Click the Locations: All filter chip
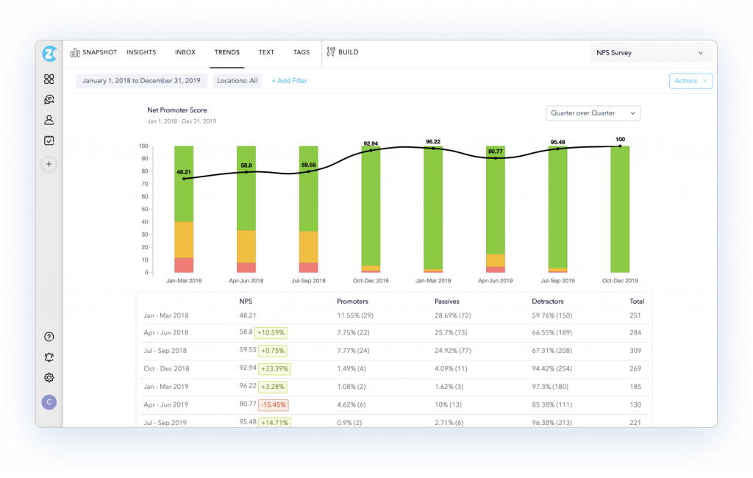This screenshot has height=478, width=753. 237,80
